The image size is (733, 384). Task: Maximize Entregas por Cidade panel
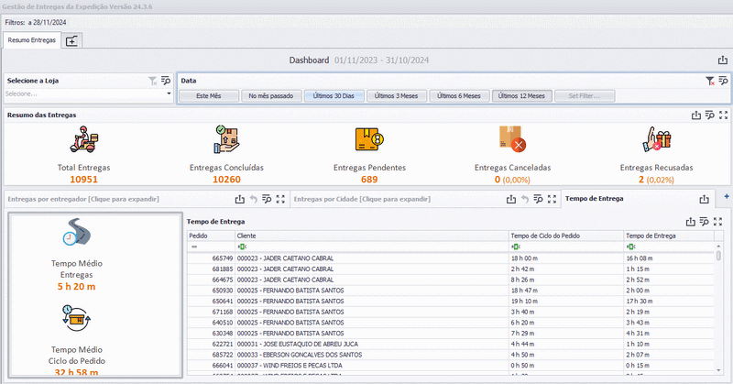click(552, 199)
